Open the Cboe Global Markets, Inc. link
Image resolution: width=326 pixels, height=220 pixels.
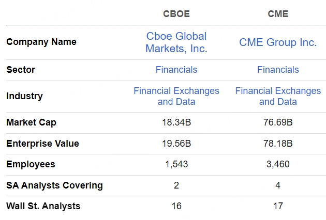point(176,42)
